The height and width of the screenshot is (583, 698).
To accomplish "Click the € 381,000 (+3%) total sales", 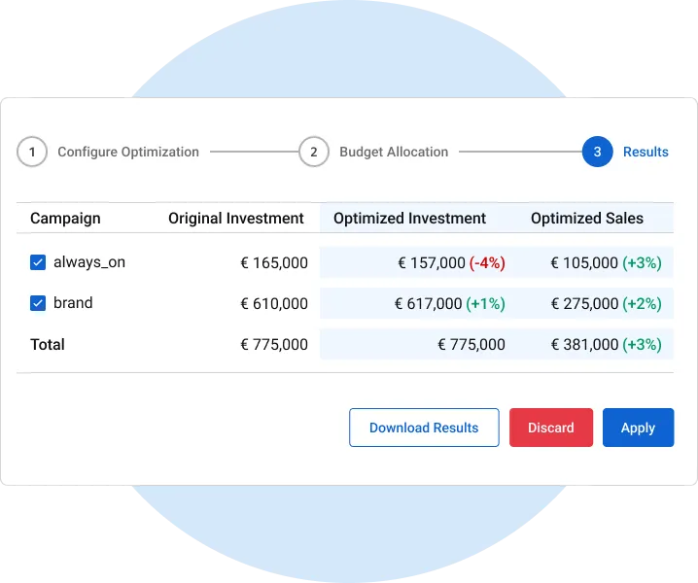I will click(x=607, y=345).
